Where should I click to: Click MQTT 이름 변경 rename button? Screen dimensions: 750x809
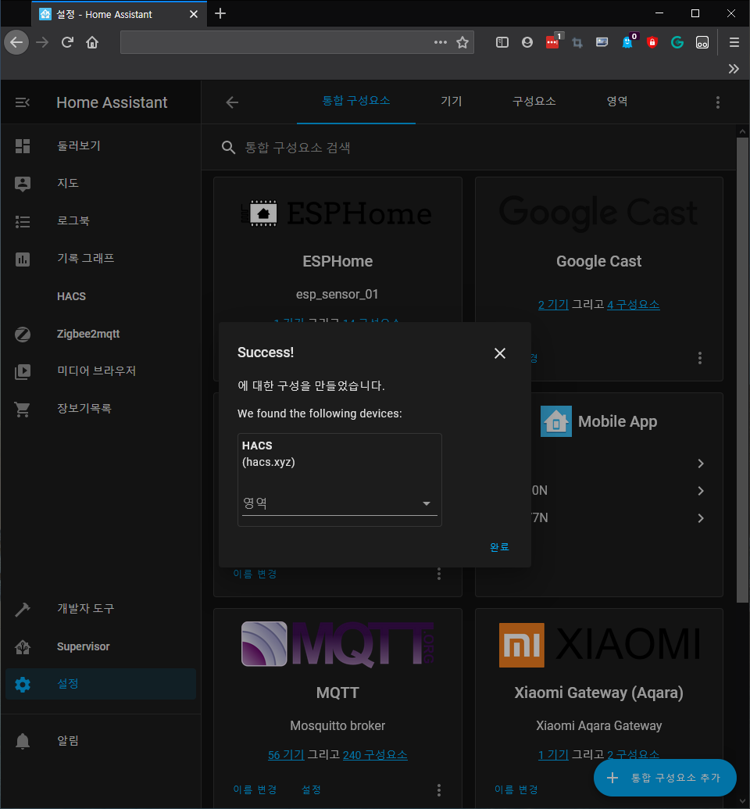coord(255,790)
